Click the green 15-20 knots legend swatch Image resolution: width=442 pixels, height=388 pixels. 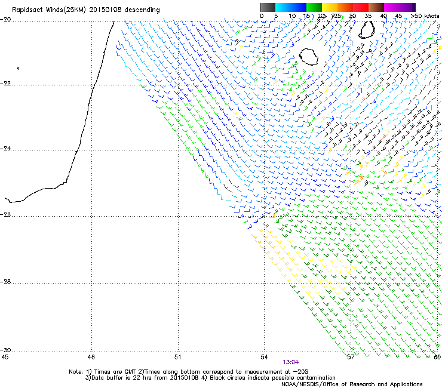[314, 7]
